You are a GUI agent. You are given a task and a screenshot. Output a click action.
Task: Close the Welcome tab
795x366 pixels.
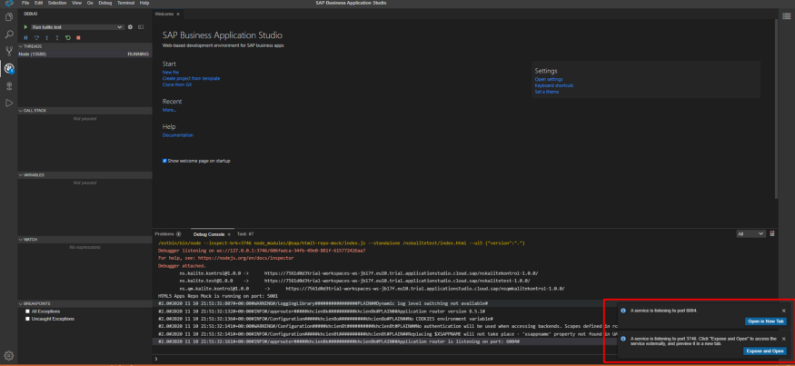point(178,14)
